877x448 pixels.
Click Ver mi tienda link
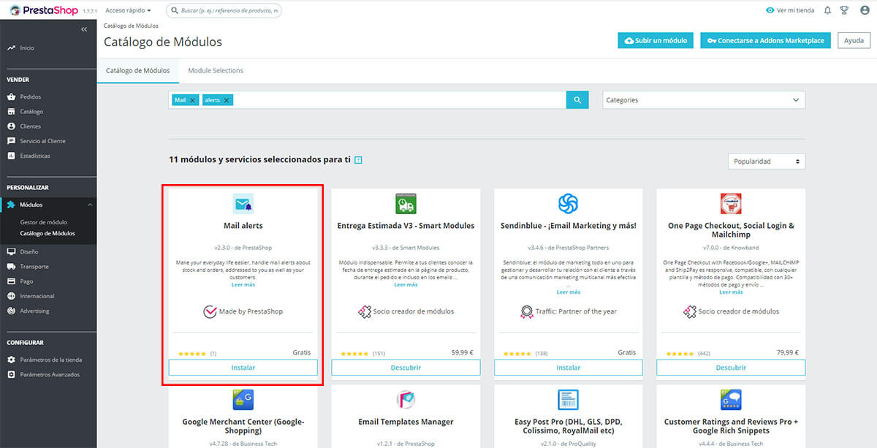pos(789,11)
